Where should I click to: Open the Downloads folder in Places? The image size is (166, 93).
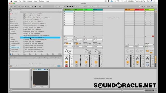pyautogui.click(x=15, y=49)
